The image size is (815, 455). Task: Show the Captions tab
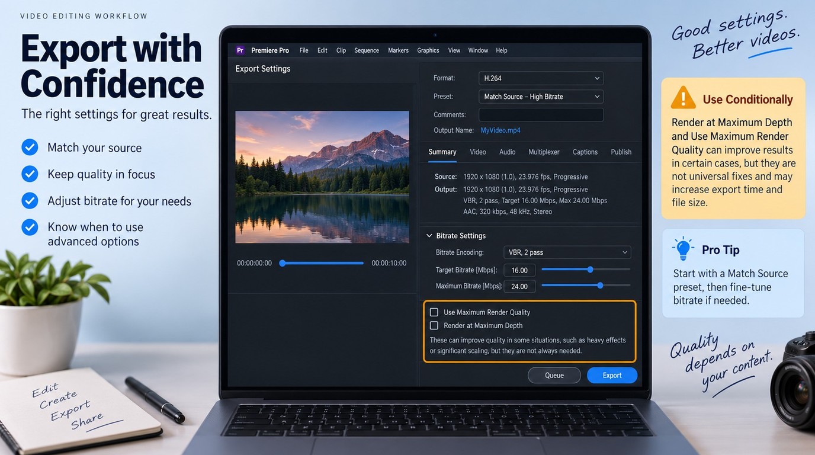pyautogui.click(x=585, y=152)
